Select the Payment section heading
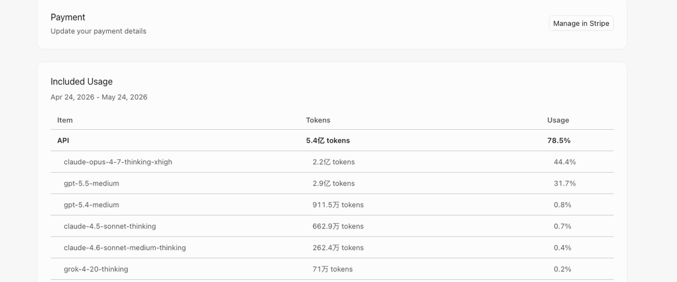The image size is (677, 282). point(68,17)
